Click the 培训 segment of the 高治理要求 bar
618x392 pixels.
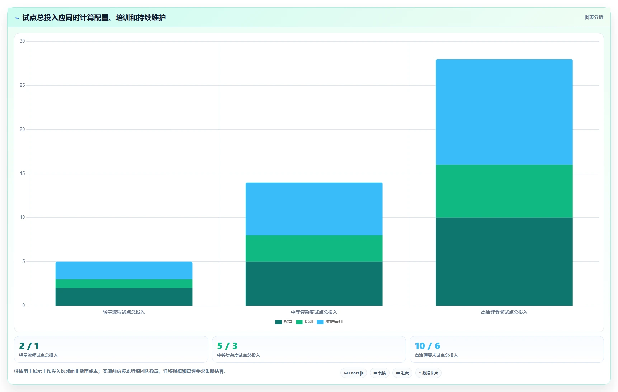click(x=504, y=191)
